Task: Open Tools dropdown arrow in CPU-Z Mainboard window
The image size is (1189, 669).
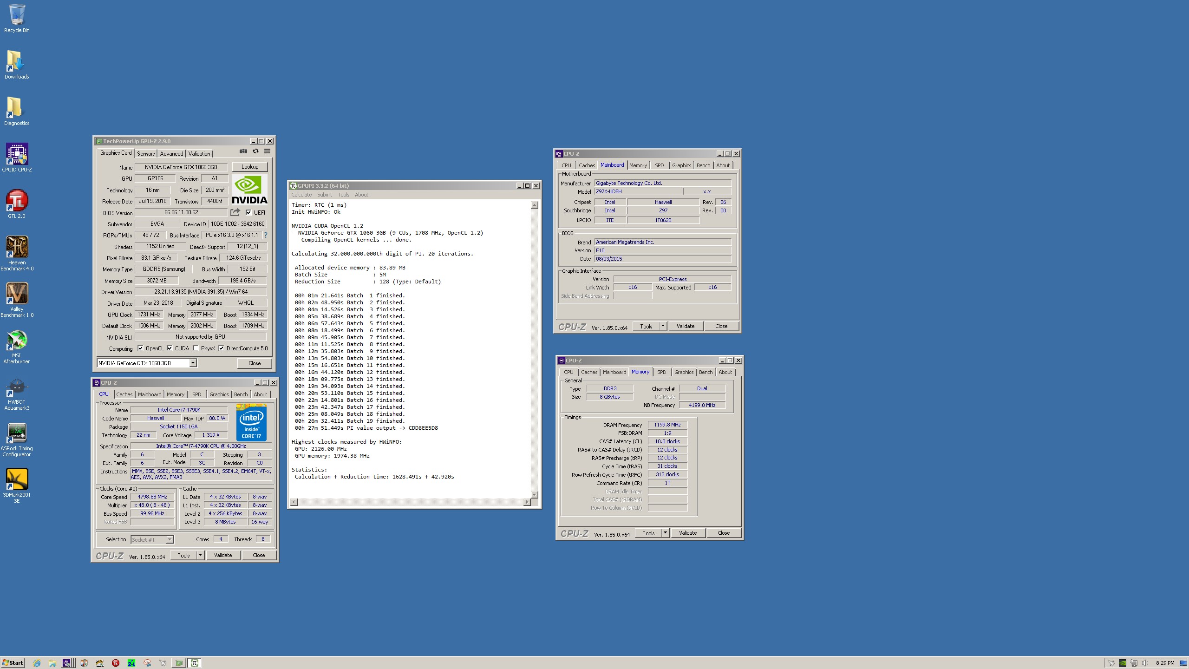Action: [663, 326]
